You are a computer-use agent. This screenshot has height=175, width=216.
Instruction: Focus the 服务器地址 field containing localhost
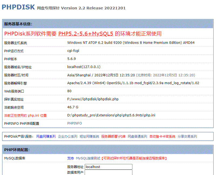pyautogui.click(x=109, y=167)
